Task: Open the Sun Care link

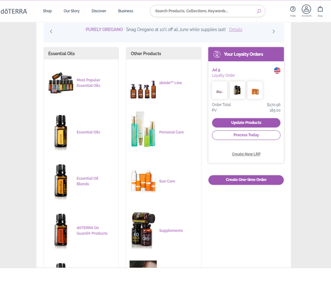Action: (x=167, y=181)
